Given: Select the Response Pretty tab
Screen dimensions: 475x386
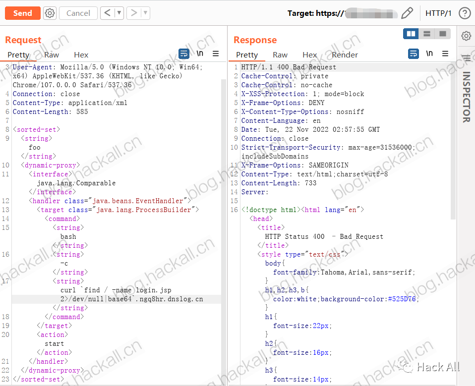Looking at the screenshot, I should (247, 55).
